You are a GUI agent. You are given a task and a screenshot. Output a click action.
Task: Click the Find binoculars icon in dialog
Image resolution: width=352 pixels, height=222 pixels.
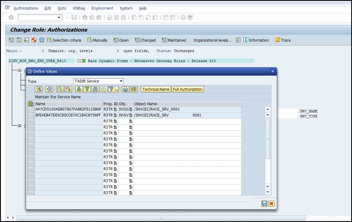pyautogui.click(x=95, y=89)
